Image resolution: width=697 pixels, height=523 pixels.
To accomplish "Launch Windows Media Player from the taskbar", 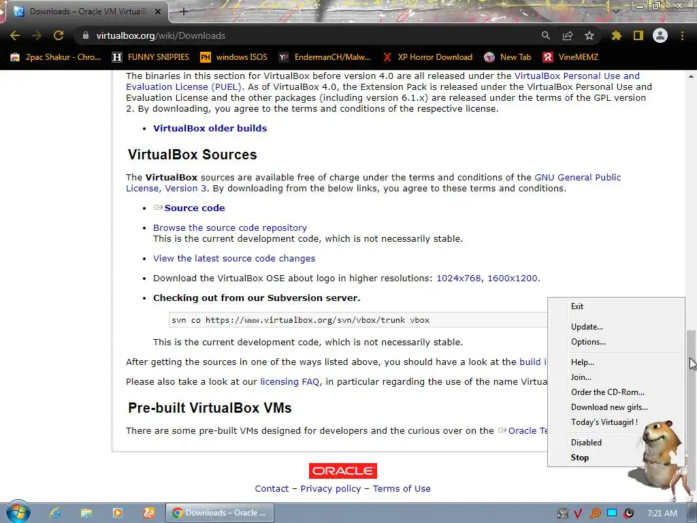I will click(x=117, y=513).
